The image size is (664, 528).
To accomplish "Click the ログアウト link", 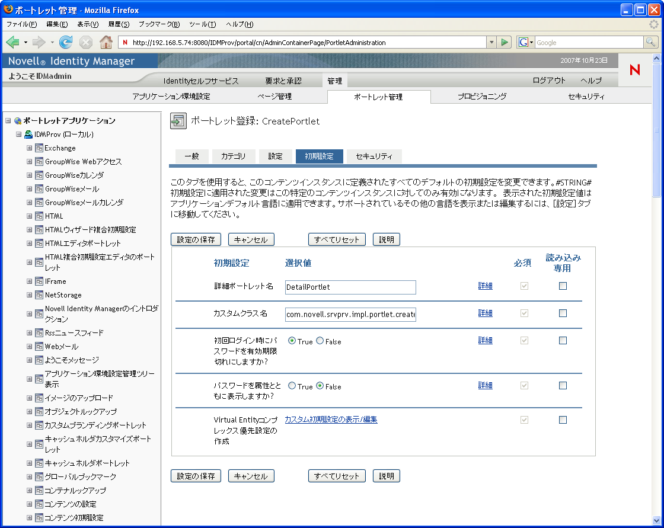I will pos(549,80).
